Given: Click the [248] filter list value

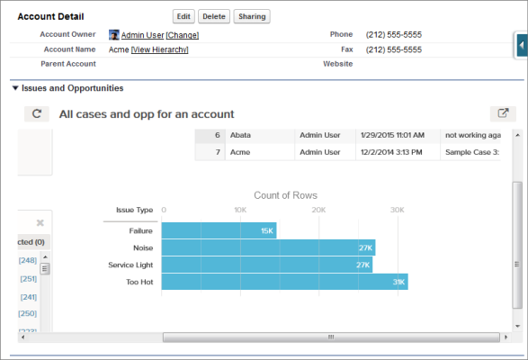Looking at the screenshot, I should click(x=28, y=260).
